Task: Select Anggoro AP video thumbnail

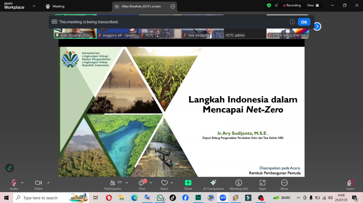Action: [118, 33]
